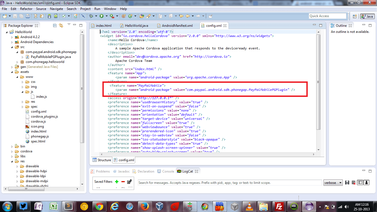
Task: Click the Java perspective button
Action: (367, 16)
